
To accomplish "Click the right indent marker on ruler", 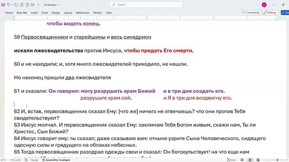I will (277, 18).
